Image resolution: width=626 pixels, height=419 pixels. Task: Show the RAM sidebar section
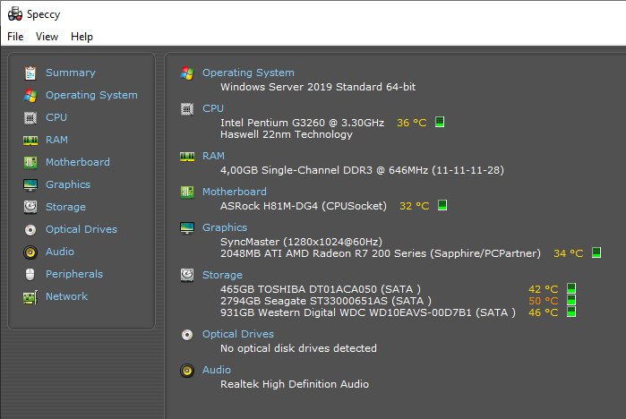tap(56, 140)
